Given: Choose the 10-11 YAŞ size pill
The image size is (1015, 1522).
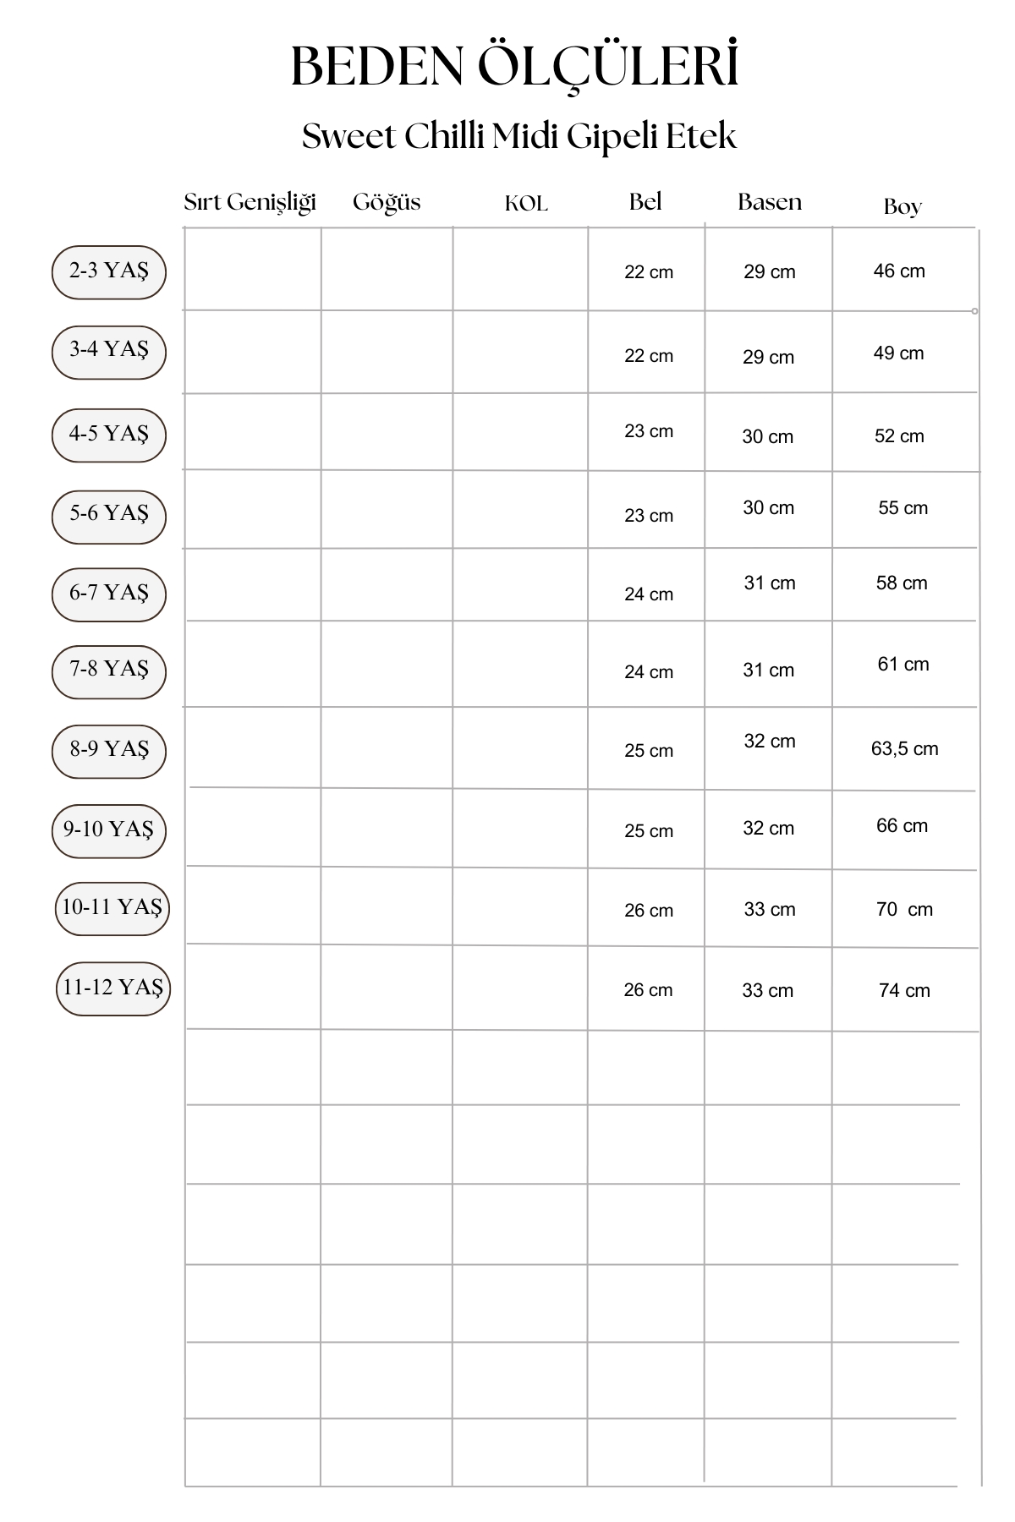Looking at the screenshot, I should click(112, 909).
